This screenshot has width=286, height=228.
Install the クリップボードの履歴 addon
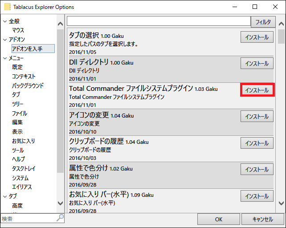pyautogui.click(x=257, y=143)
